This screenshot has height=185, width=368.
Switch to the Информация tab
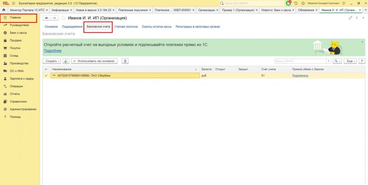[x=60, y=10]
